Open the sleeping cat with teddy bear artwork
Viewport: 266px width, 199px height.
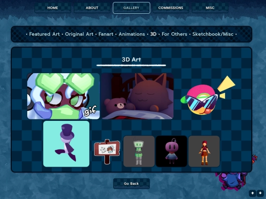tap(137, 96)
